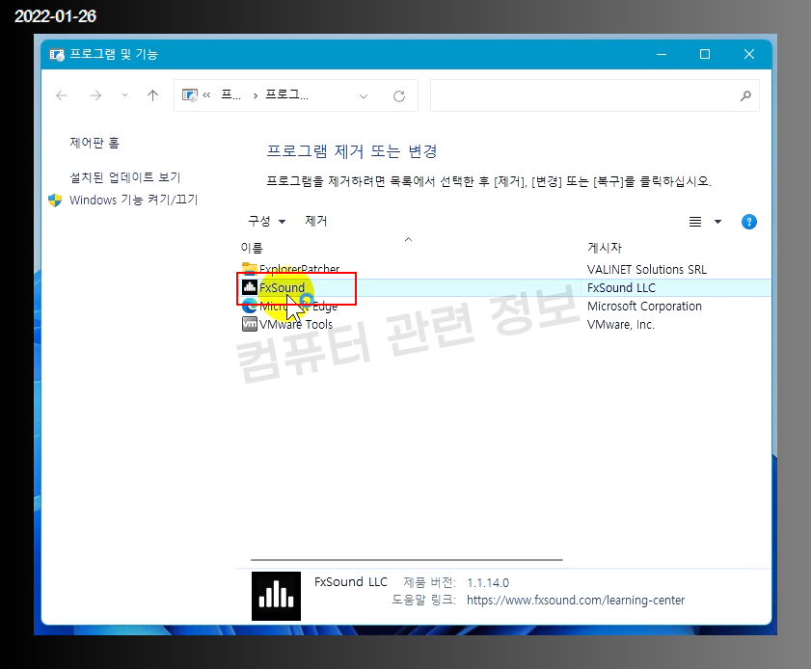811x669 pixels.
Task: Open 설치된 업데이트 보기 link
Action: tap(124, 177)
